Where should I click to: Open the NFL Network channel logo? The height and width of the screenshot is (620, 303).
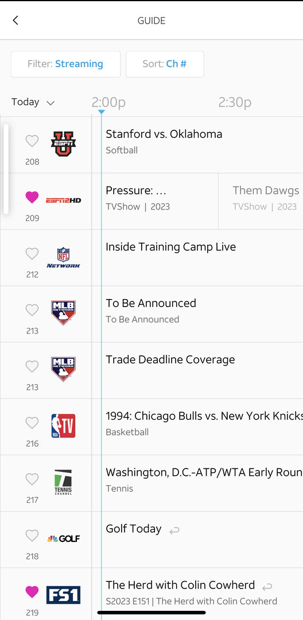[63, 257]
